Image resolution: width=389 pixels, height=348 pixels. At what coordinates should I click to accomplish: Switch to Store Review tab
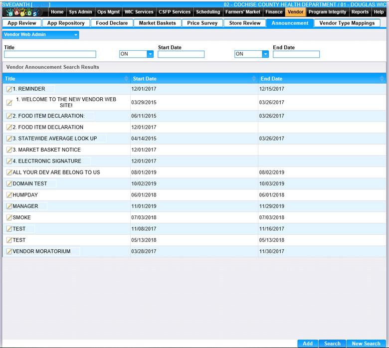245,23
